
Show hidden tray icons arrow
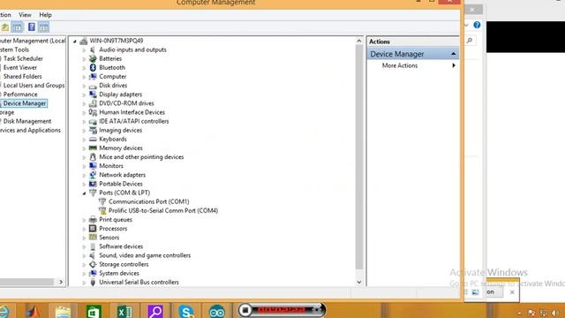coord(519,314)
